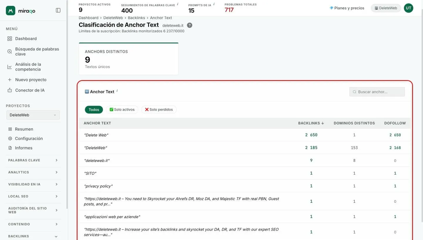Collapse the sidebar with the panel icon
Viewport: 423px width, 240px height.
point(58,10)
